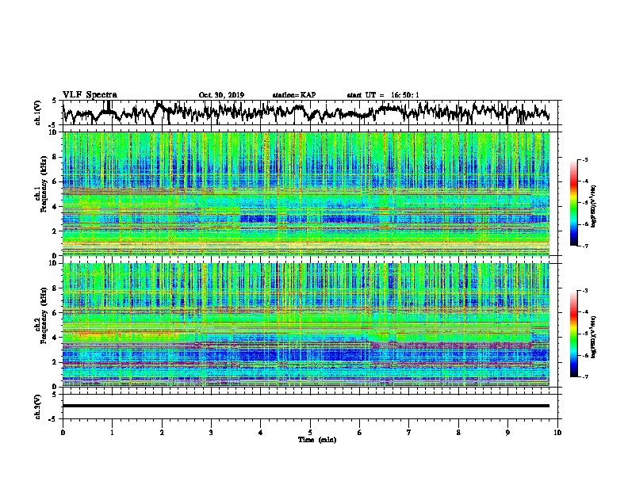Click the "Time (min)" axis title
Viewport: 628px width, 485px height.
[317, 440]
